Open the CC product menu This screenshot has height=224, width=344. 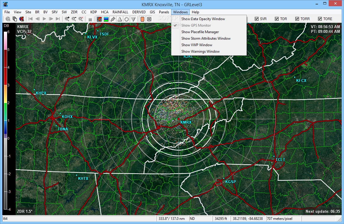[x=84, y=12]
